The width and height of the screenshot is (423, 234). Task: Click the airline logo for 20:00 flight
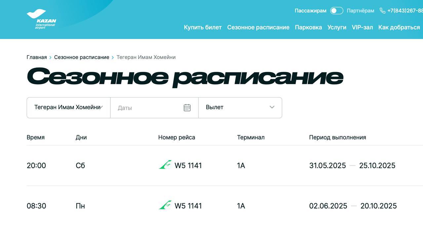coord(165,165)
